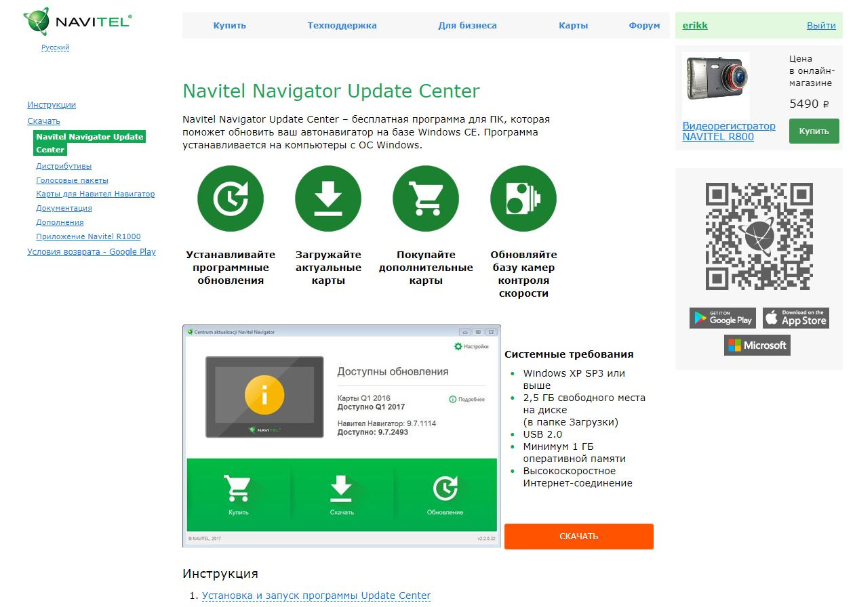This screenshot has width=855, height=607.
Task: Click Купить cart tile in program screenshot
Action: coord(239,495)
